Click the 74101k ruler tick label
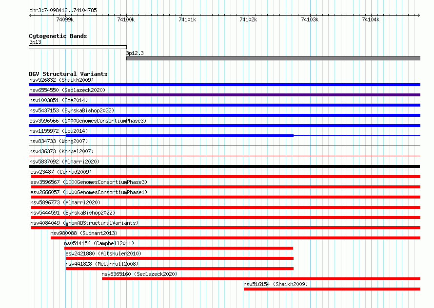The image size is (434, 308). pos(187,19)
